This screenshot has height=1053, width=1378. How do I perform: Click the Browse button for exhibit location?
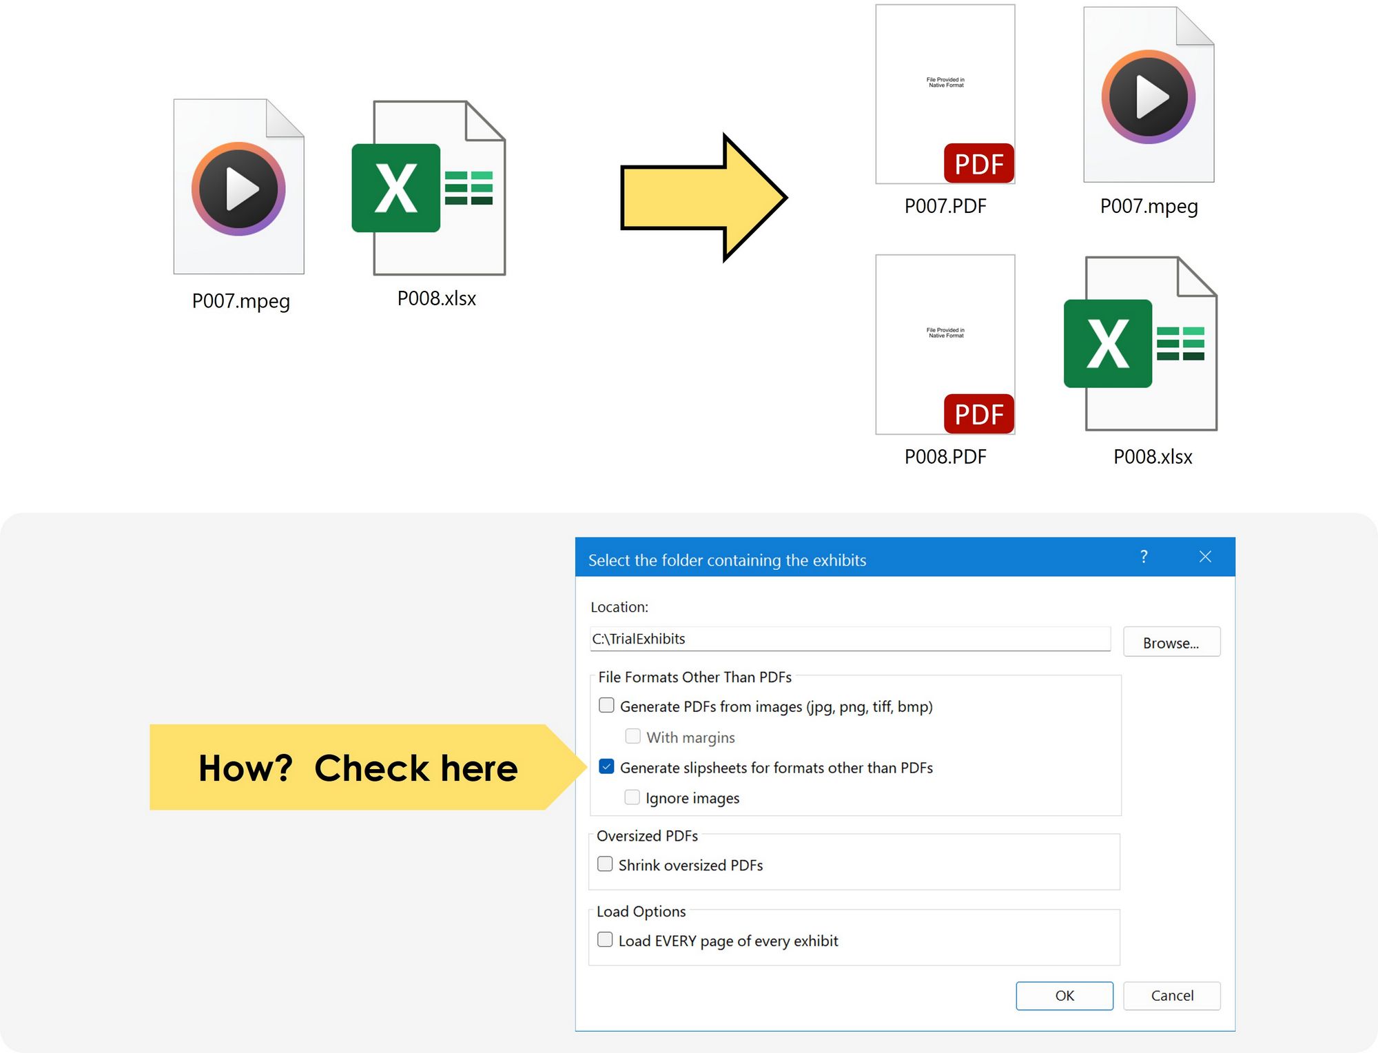tap(1171, 642)
